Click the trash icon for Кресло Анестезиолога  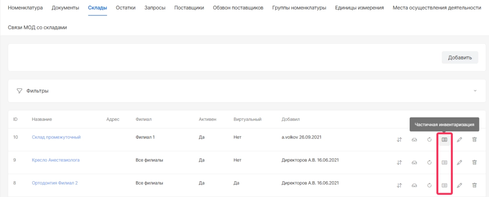474,162
